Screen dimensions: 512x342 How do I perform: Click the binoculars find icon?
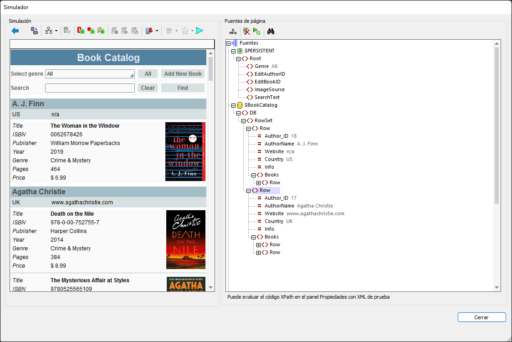[x=271, y=31]
